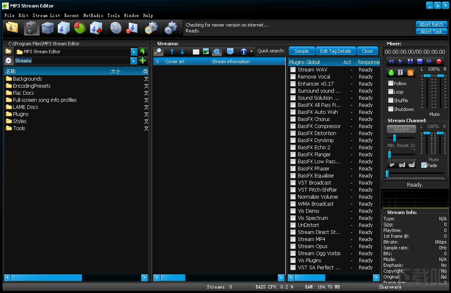
Task: Enable the Shutdown checkbox
Action: [x=391, y=109]
